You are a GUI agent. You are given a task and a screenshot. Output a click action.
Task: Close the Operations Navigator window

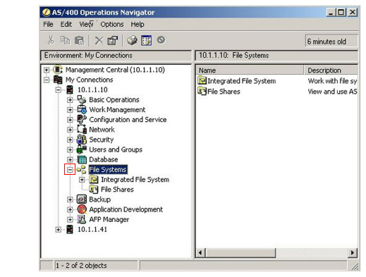pyautogui.click(x=353, y=12)
